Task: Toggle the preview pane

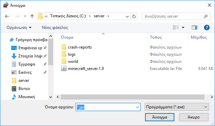Action: tap(194, 28)
